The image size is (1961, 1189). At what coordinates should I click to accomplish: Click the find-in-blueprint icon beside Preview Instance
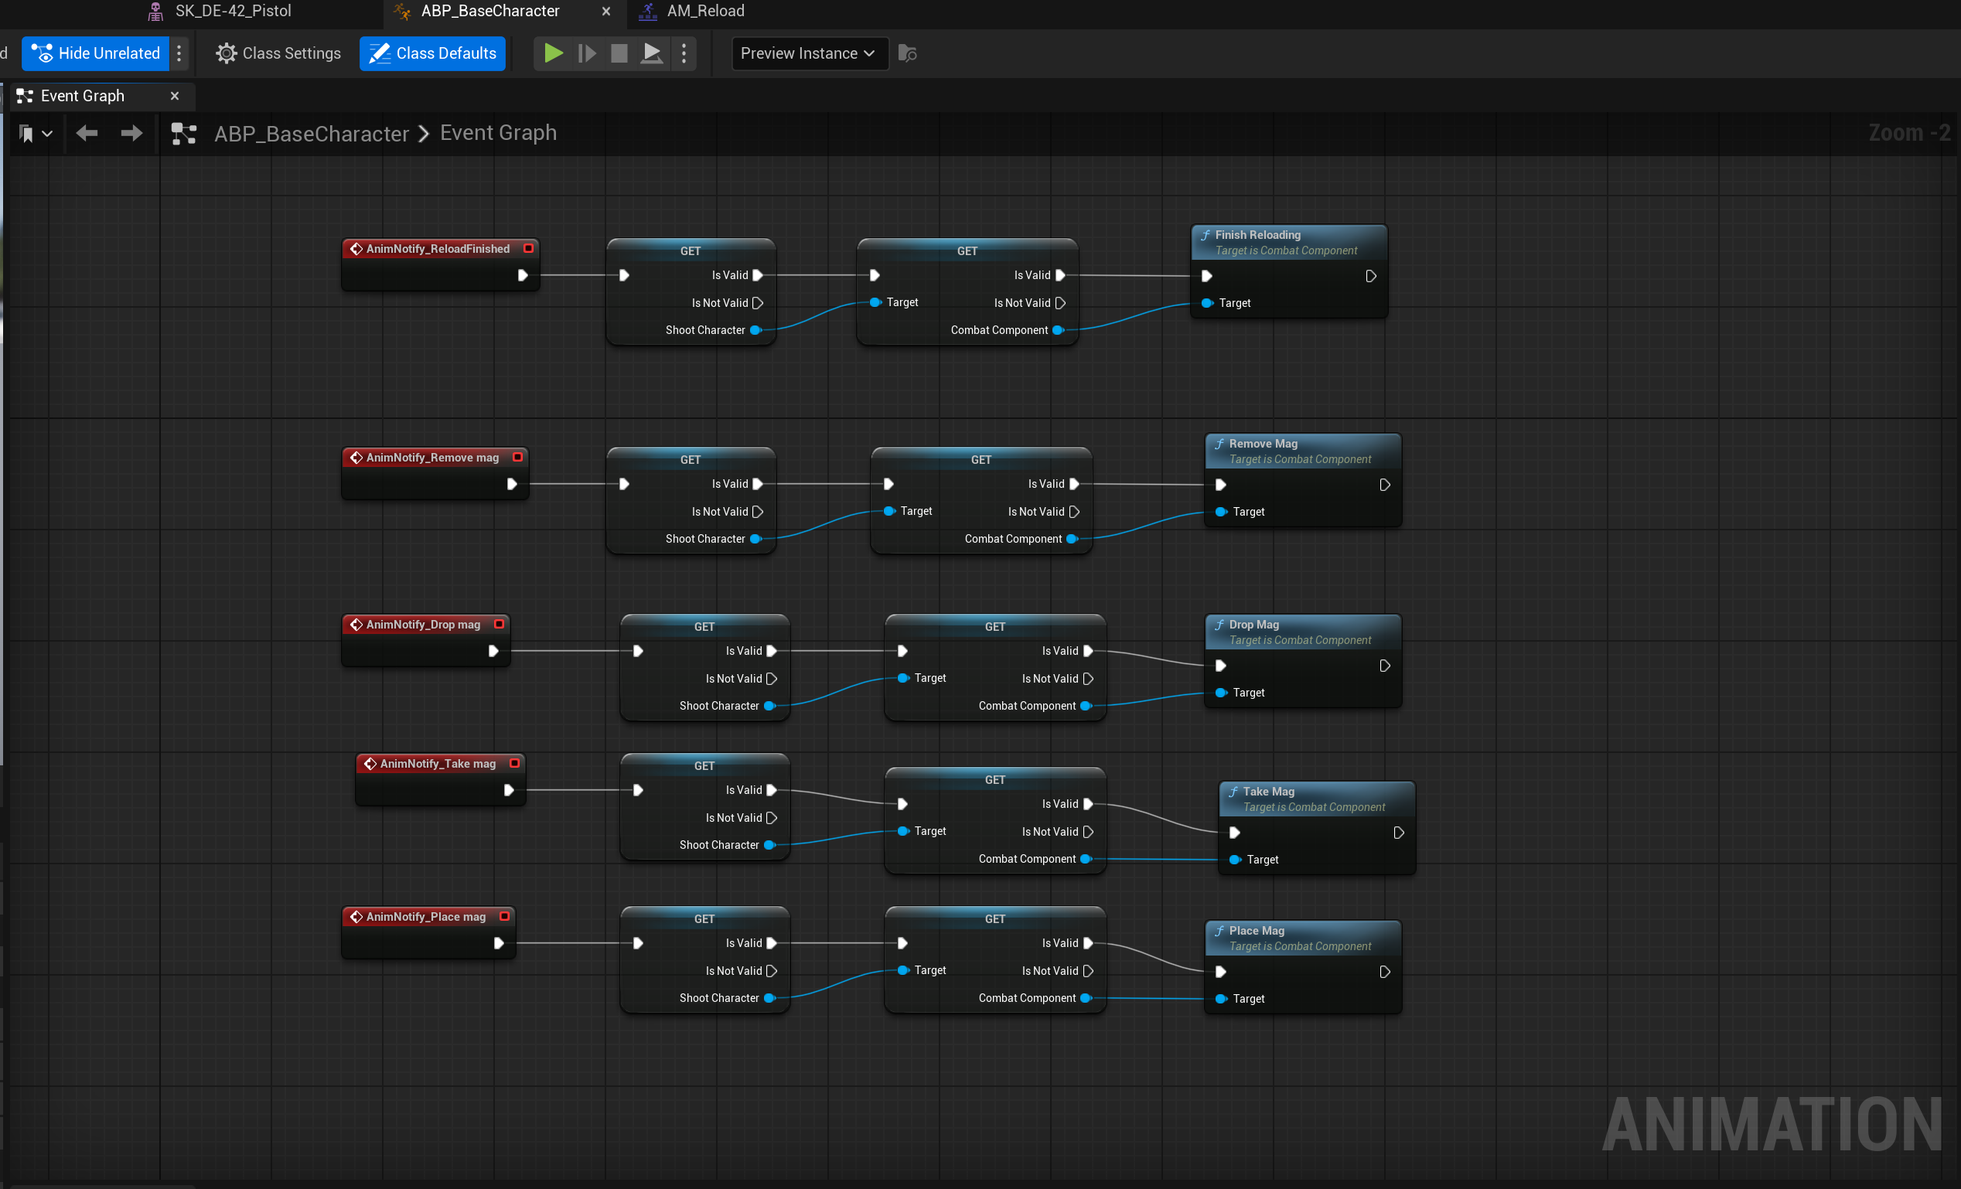click(x=907, y=53)
